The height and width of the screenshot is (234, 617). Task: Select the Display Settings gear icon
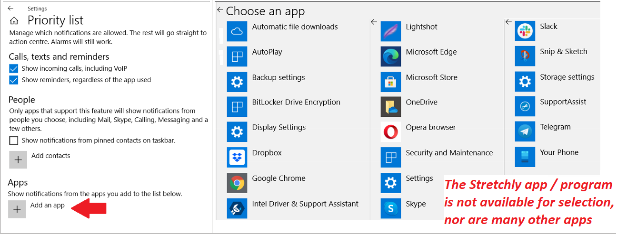click(x=237, y=132)
